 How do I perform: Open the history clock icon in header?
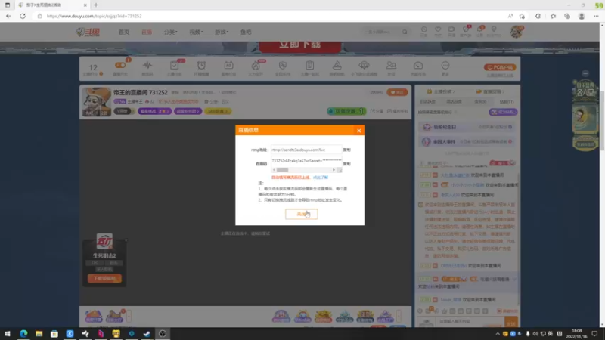pyautogui.click(x=424, y=29)
